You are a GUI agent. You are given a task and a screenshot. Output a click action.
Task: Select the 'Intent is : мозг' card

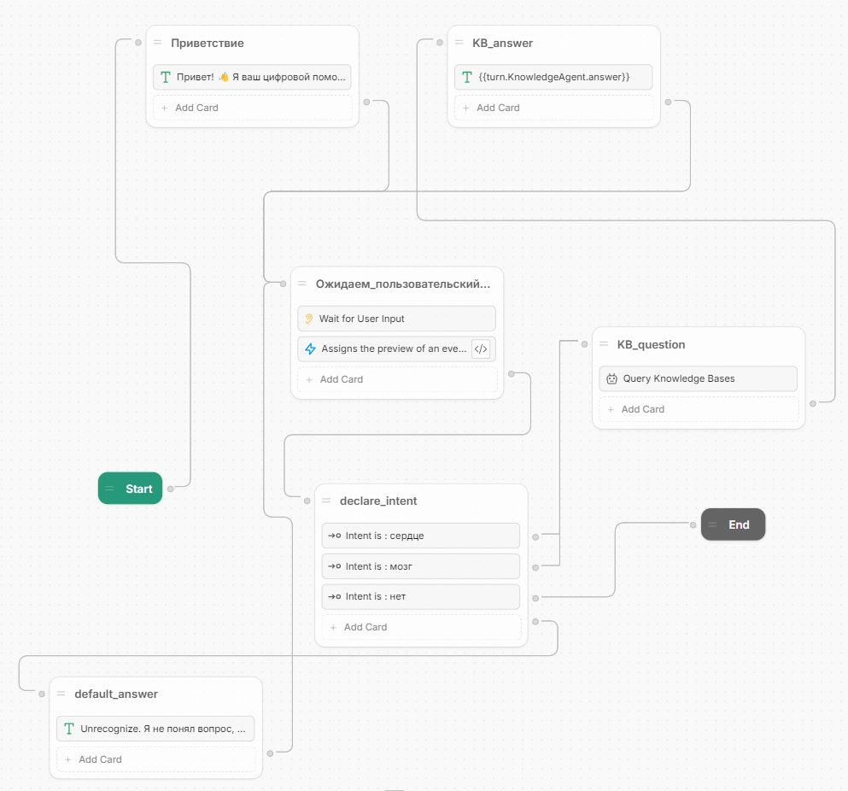tap(420, 566)
